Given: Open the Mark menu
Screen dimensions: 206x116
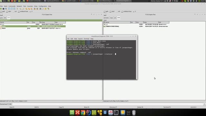Looking at the screenshot, I should pyautogui.click(x=6, y=6).
